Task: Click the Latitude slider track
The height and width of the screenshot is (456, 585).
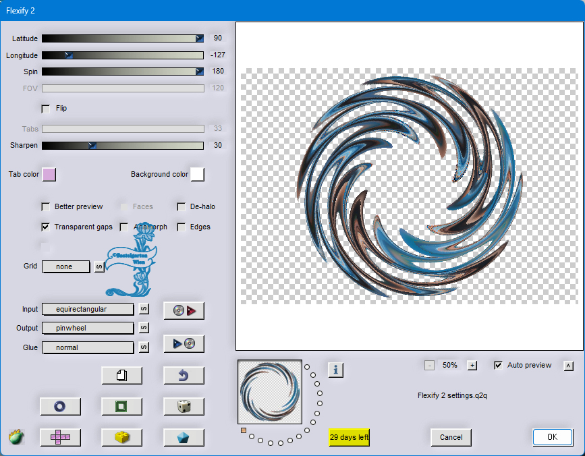Action: pos(123,38)
